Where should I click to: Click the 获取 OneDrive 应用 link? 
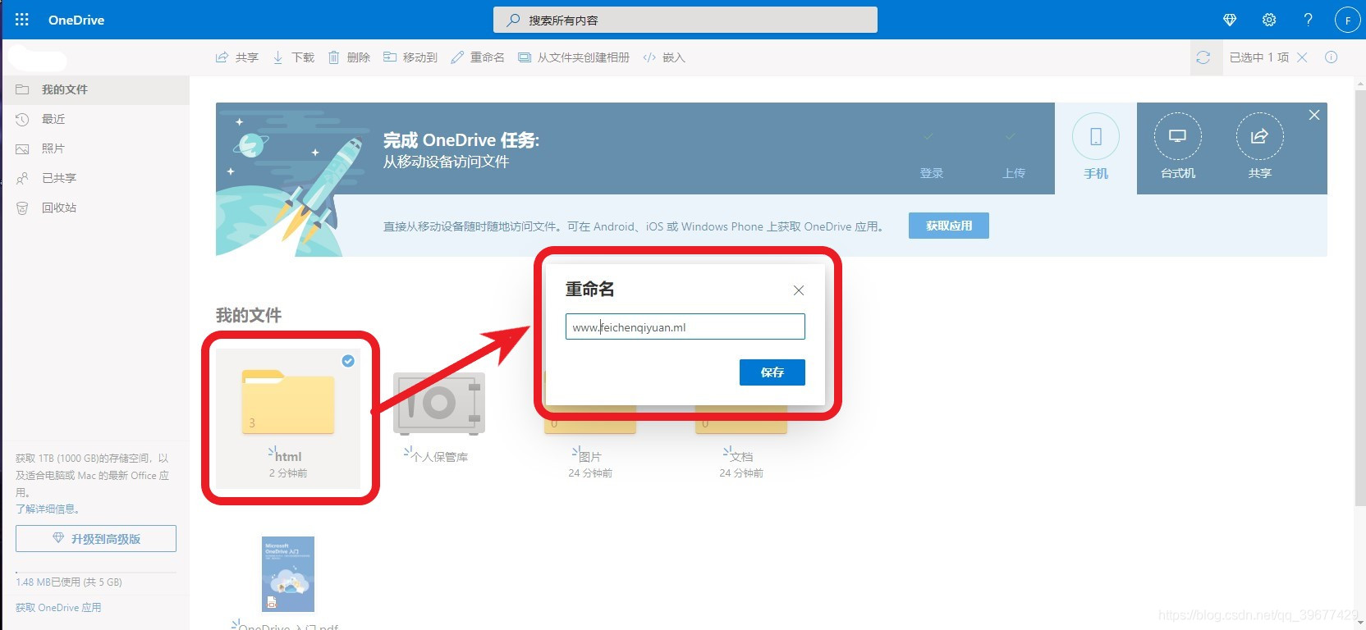point(58,608)
